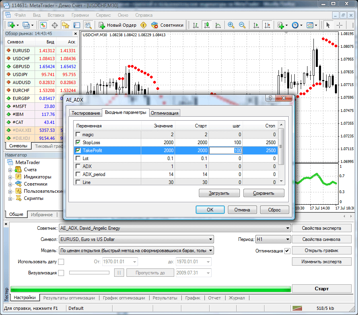This screenshot has height=315, width=358.
Task: Toggle the Market Watch window icon
Action: [43, 25]
